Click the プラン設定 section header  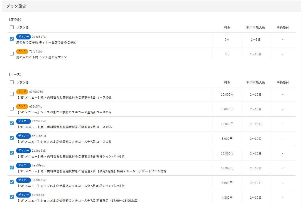16,6
